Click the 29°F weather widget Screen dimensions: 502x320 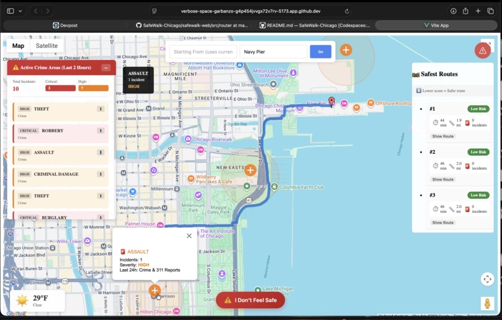[37, 301]
